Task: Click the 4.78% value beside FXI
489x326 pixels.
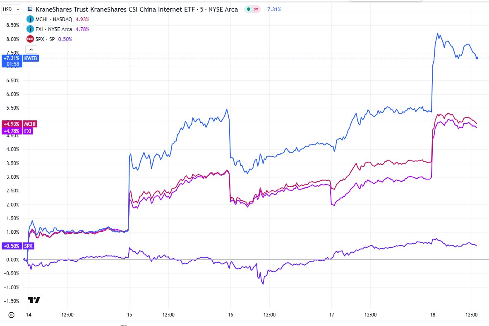Action: tap(82, 29)
